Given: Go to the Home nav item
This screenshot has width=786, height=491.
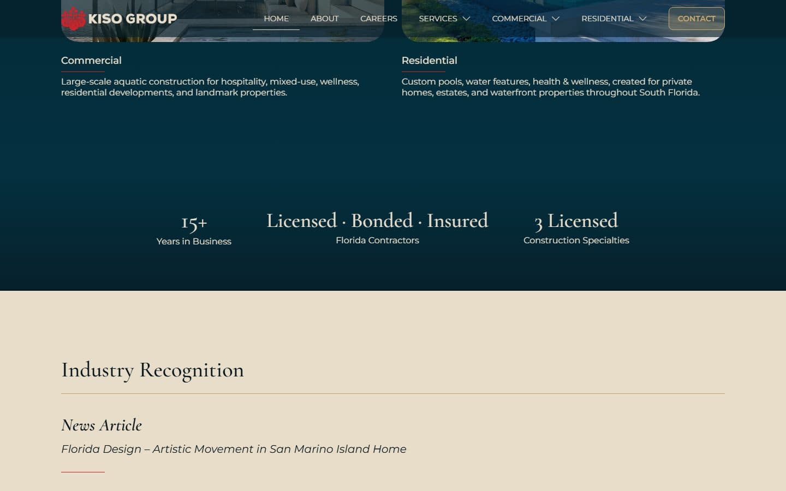Looking at the screenshot, I should coord(276,19).
